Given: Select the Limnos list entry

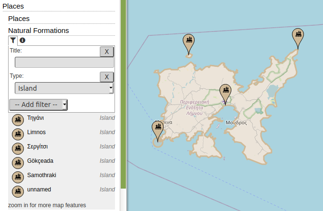Looking at the screenshot, I should 62,134.
